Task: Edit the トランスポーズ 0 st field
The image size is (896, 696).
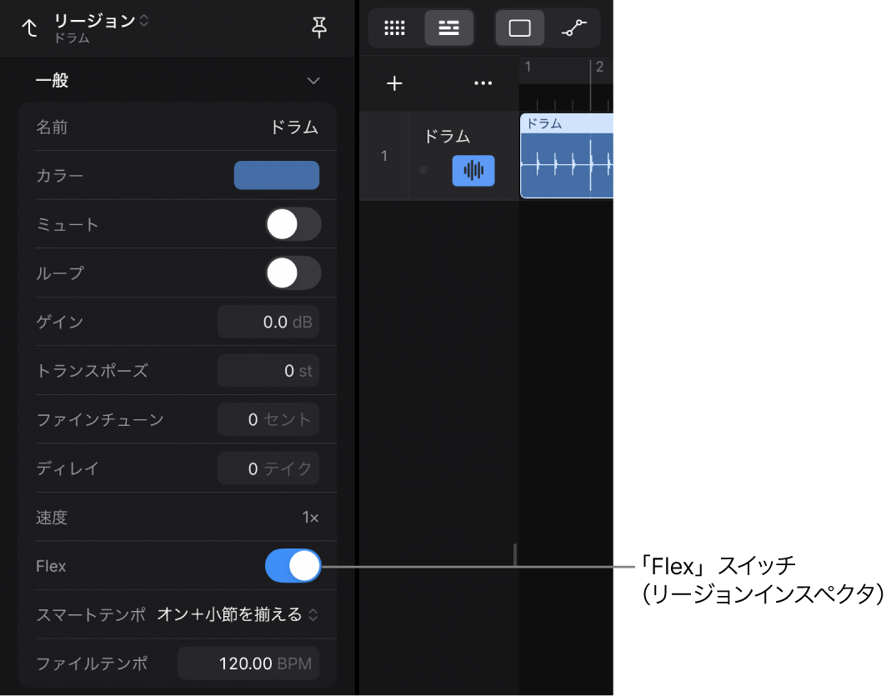Action: click(x=268, y=371)
